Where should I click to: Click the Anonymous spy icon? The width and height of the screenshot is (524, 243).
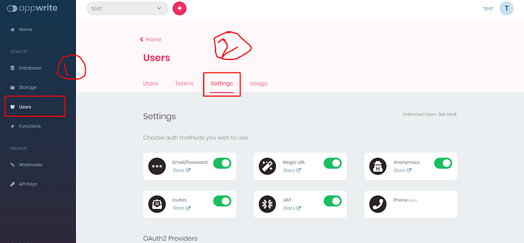(x=378, y=166)
